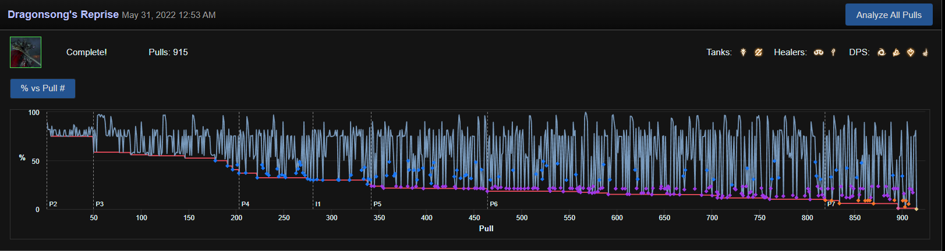
Task: Click the x-axis tick label 700
Action: [712, 218]
